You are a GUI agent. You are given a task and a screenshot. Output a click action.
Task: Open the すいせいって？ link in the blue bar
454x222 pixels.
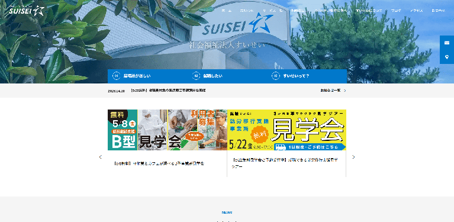296,76
